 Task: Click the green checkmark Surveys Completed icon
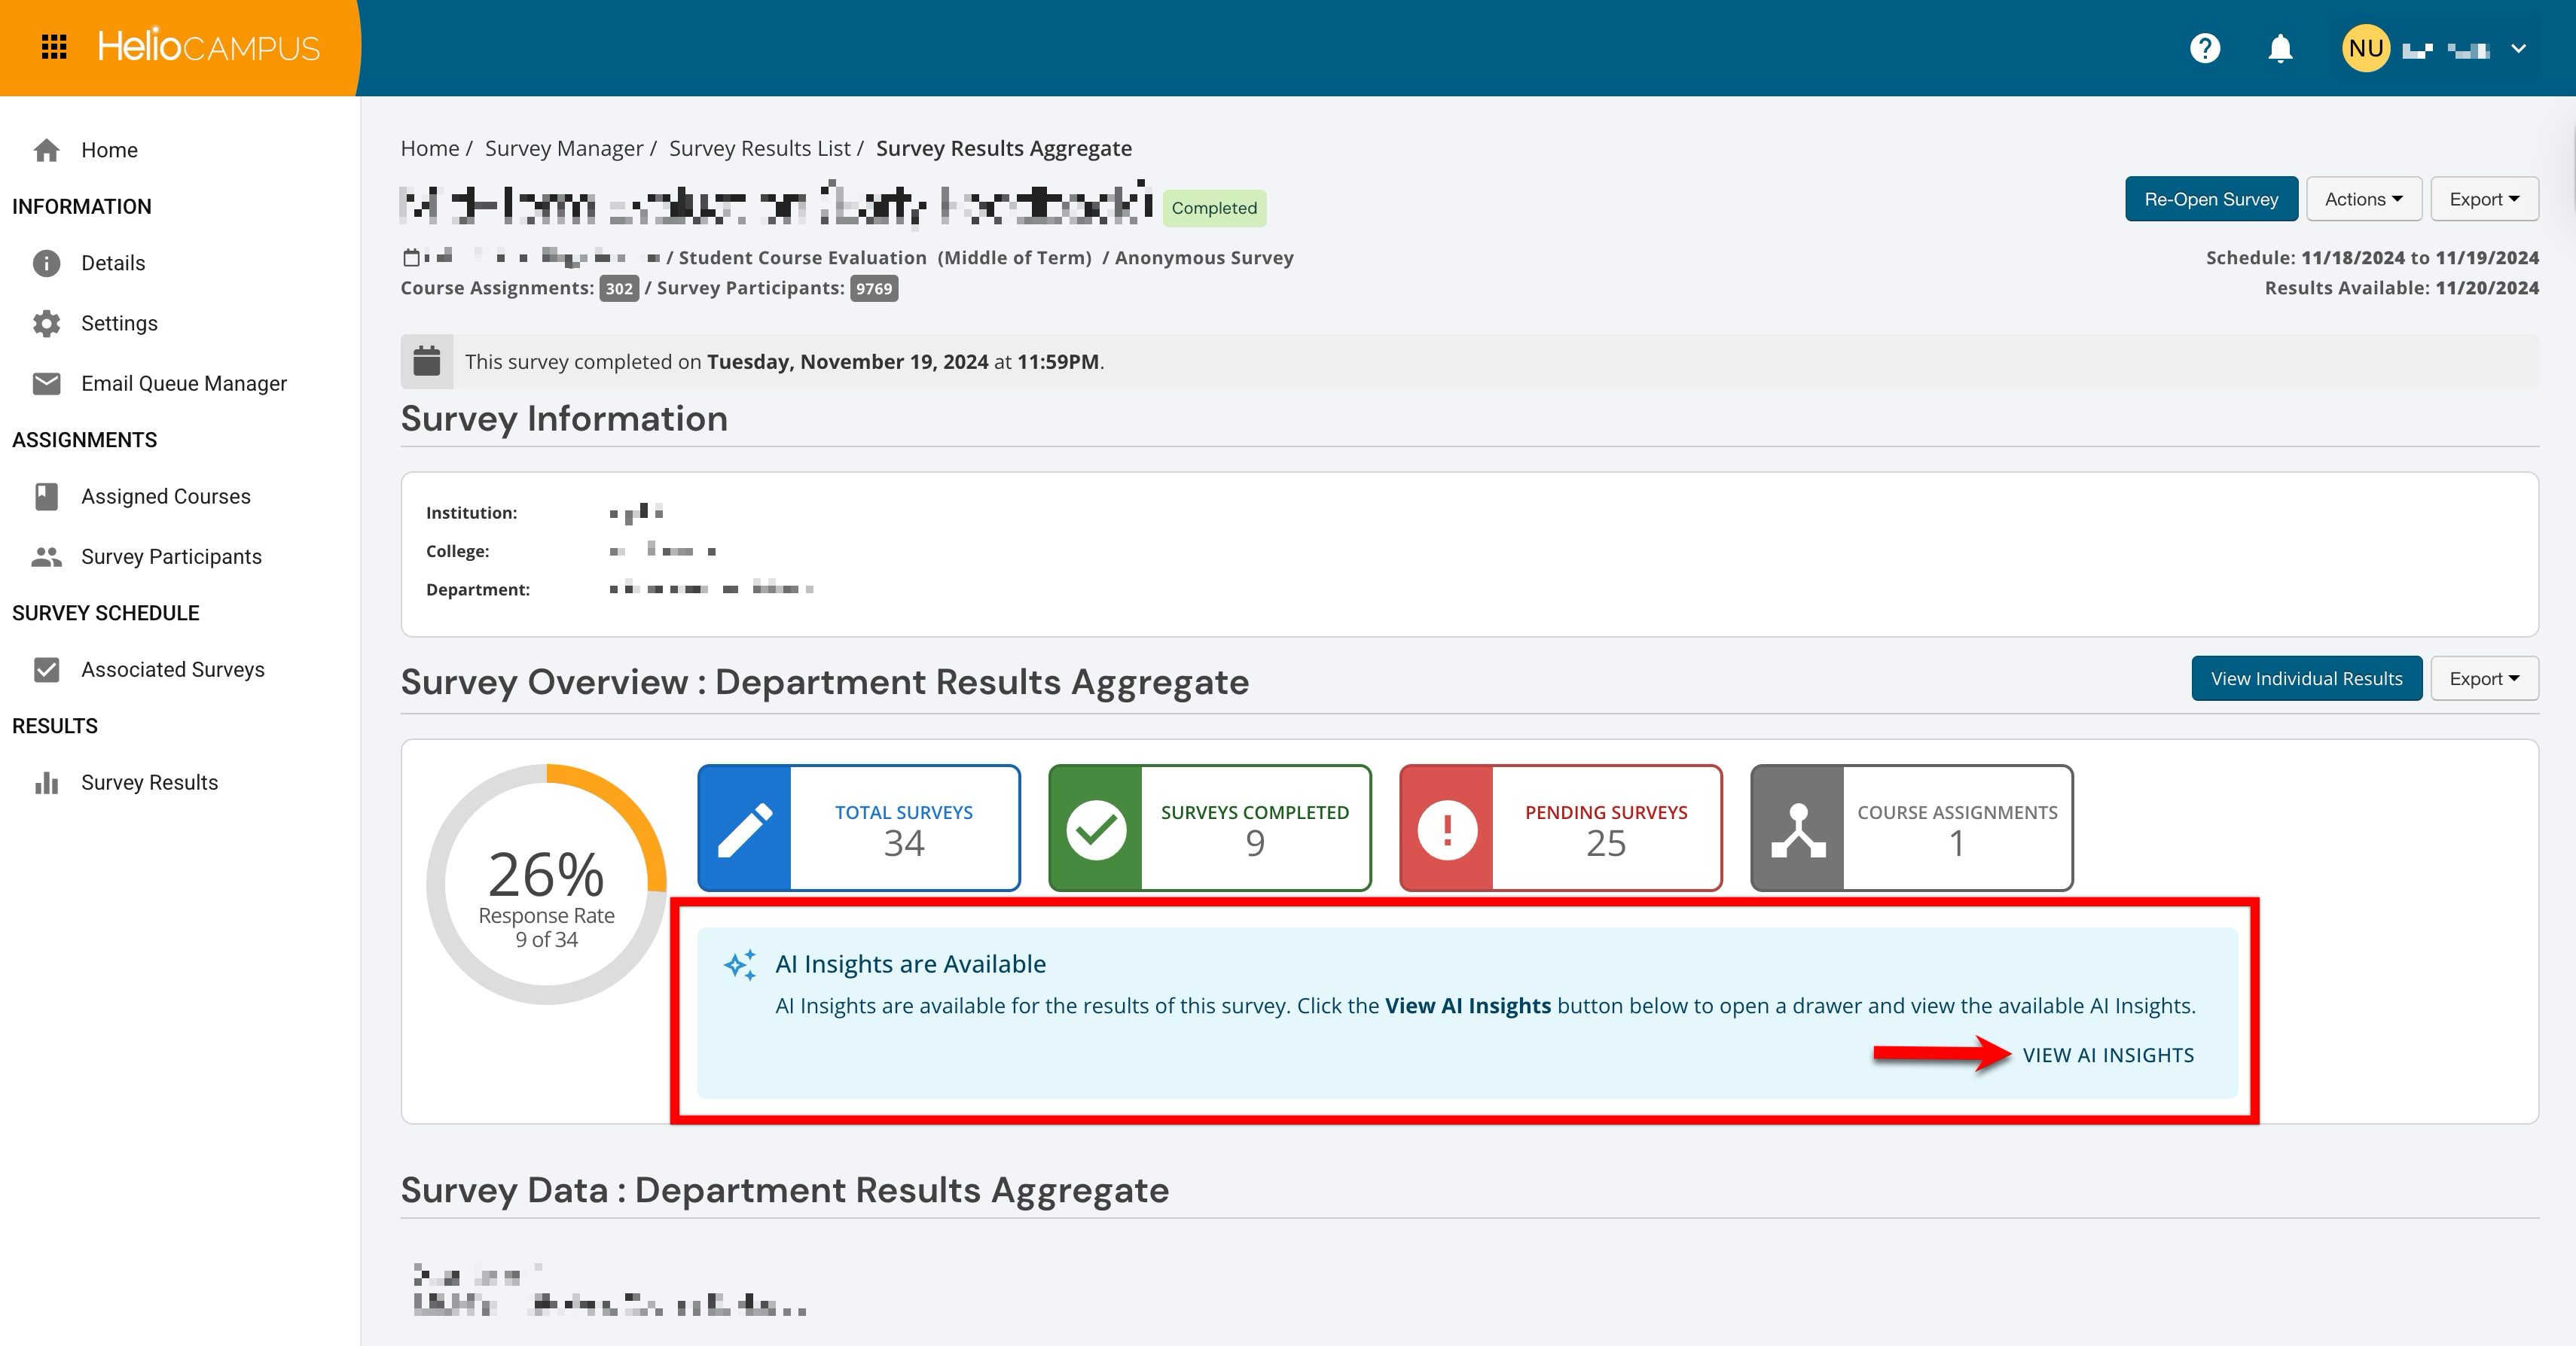click(x=1096, y=828)
